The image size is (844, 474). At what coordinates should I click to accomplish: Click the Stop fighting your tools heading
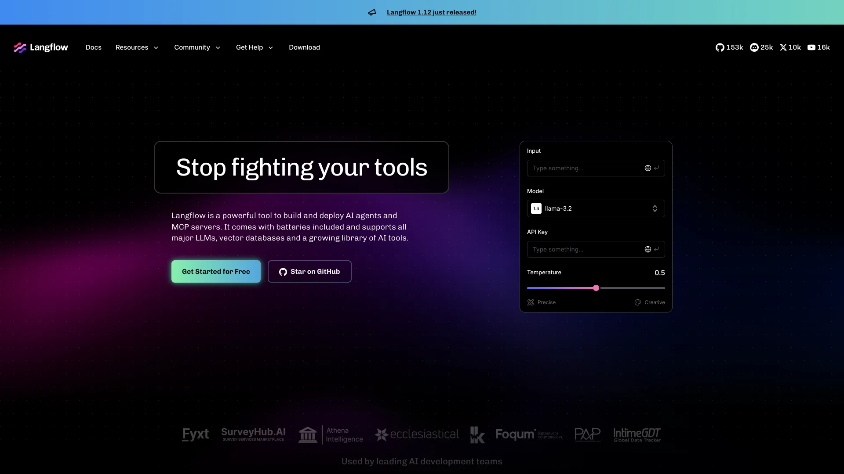click(x=302, y=167)
